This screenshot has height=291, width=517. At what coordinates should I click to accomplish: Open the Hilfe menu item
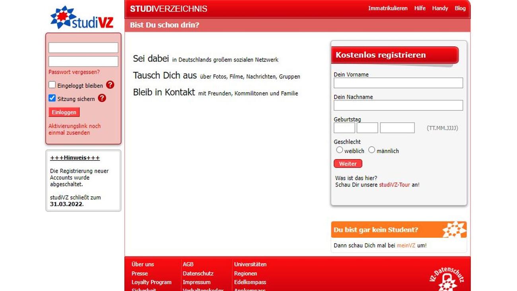[x=420, y=8]
